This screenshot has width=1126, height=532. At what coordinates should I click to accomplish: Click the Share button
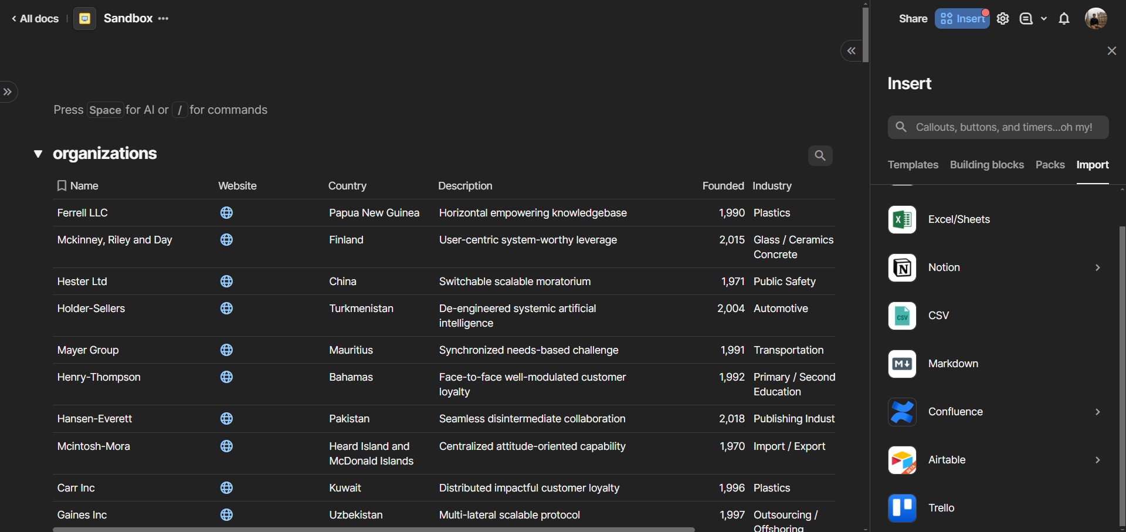tap(913, 19)
